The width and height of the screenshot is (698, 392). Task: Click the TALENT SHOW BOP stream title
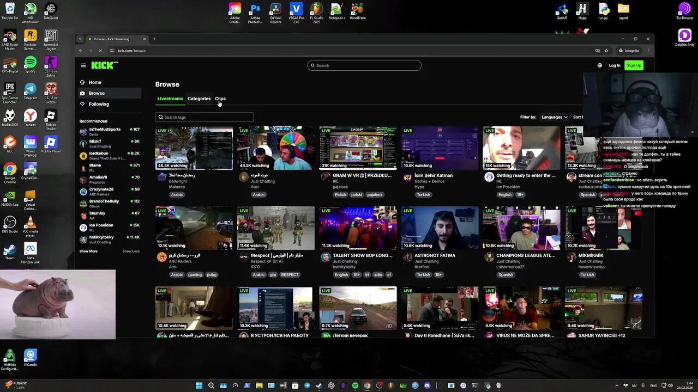[363, 255]
